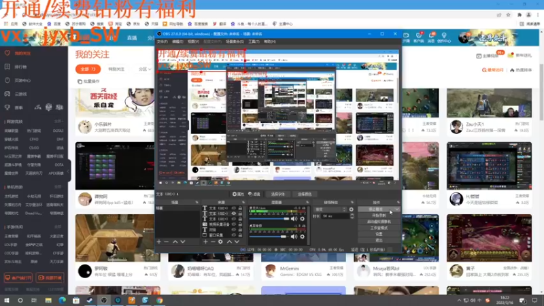This screenshot has height=306, width=544.
Task: Remove selected scene with minus icon
Action: tap(166, 241)
